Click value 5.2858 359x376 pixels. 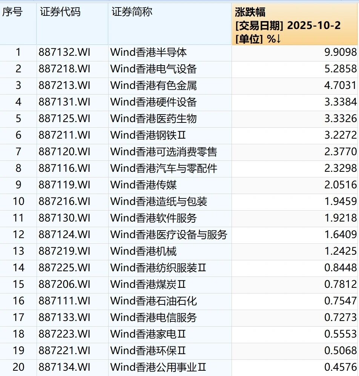pos(341,69)
